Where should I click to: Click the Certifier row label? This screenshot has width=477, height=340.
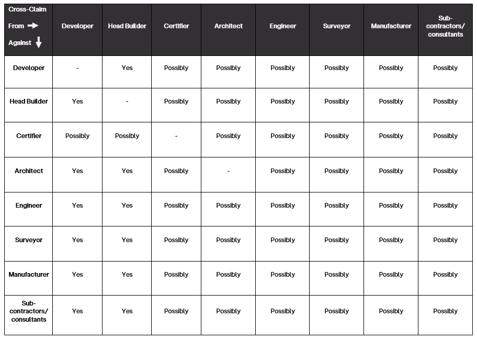coord(29,136)
